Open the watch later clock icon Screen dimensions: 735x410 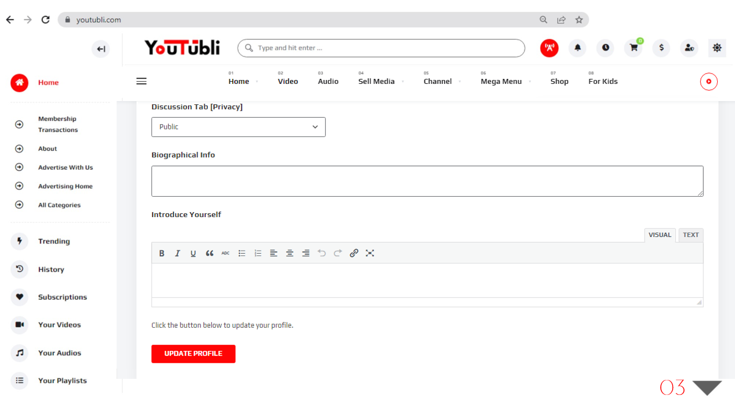tap(606, 48)
